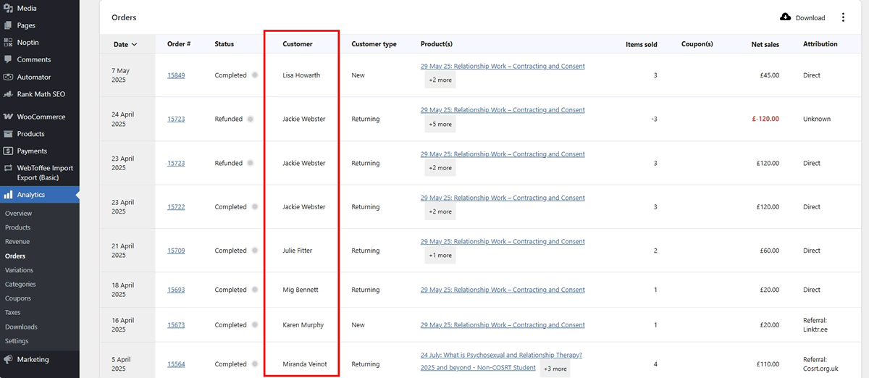Go to Analytics Variations submenu
Viewport: 869px width, 378px height.
(20, 270)
